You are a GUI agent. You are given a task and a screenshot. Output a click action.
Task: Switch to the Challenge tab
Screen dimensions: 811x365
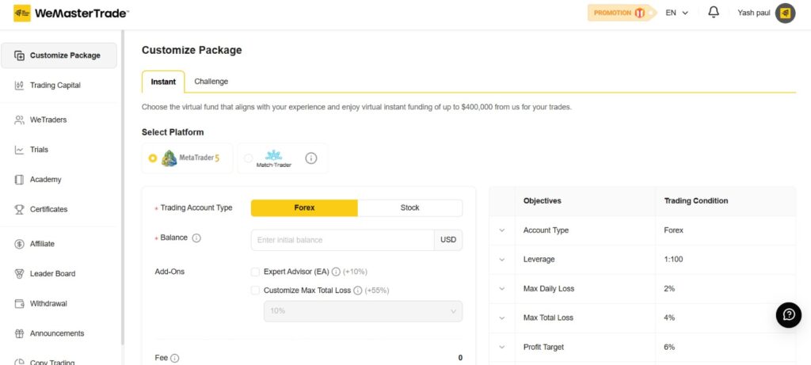[211, 82]
